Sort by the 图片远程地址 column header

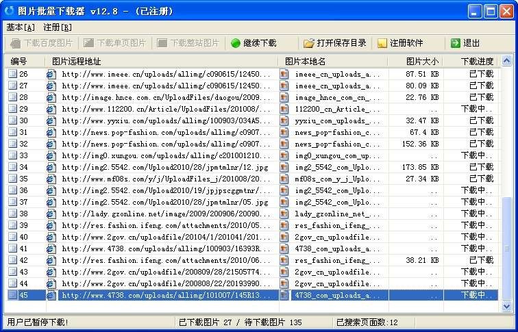click(161, 62)
